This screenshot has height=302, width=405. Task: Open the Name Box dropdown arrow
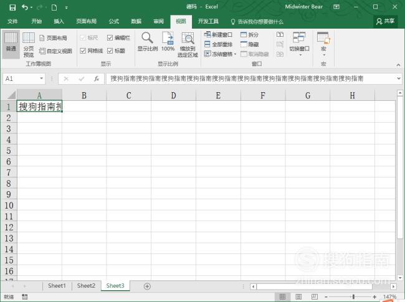coord(41,78)
